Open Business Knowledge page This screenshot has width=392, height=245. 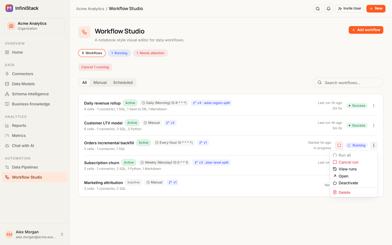click(35, 104)
